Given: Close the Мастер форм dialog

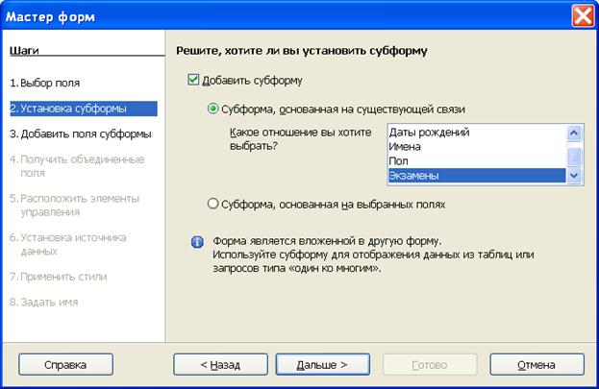Looking at the screenshot, I should 583,16.
